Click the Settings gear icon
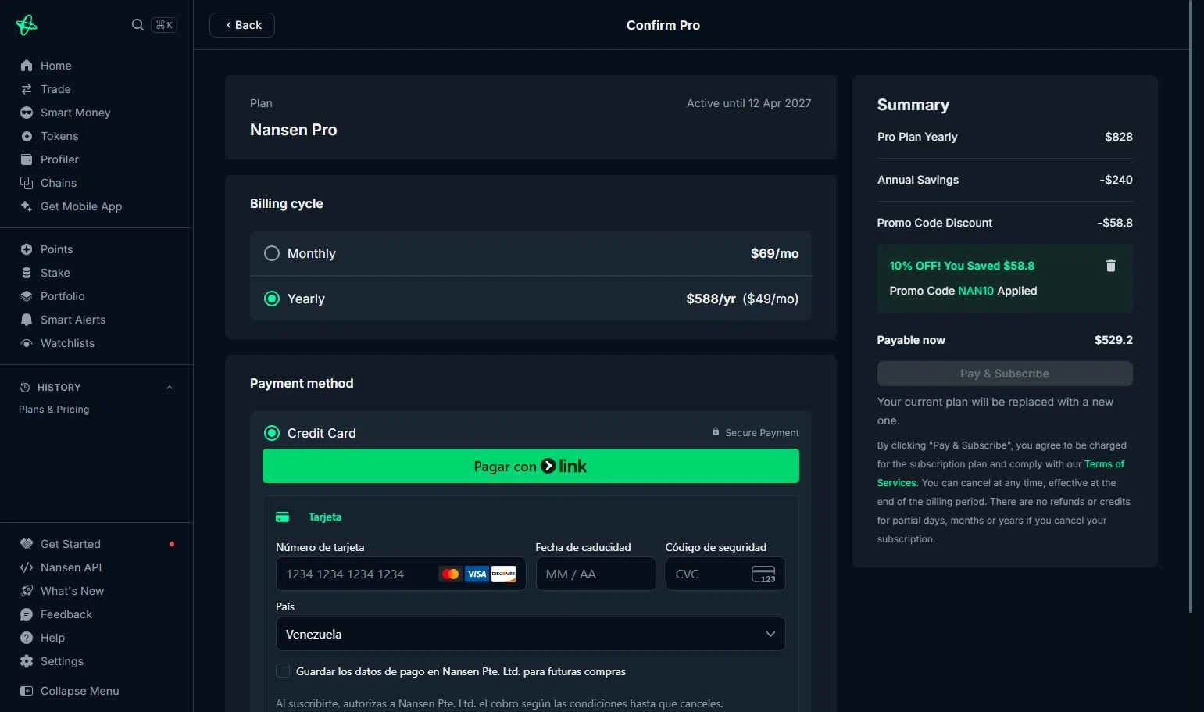The height and width of the screenshot is (712, 1204). (27, 661)
